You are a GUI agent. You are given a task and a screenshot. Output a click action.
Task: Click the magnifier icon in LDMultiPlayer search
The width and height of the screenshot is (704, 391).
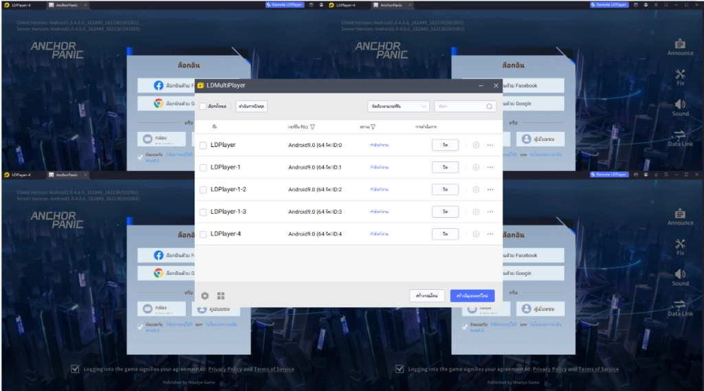pyautogui.click(x=489, y=107)
